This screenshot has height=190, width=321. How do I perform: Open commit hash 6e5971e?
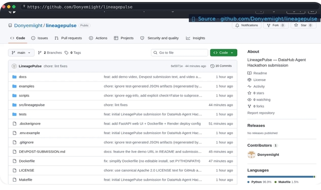[x=177, y=66]
